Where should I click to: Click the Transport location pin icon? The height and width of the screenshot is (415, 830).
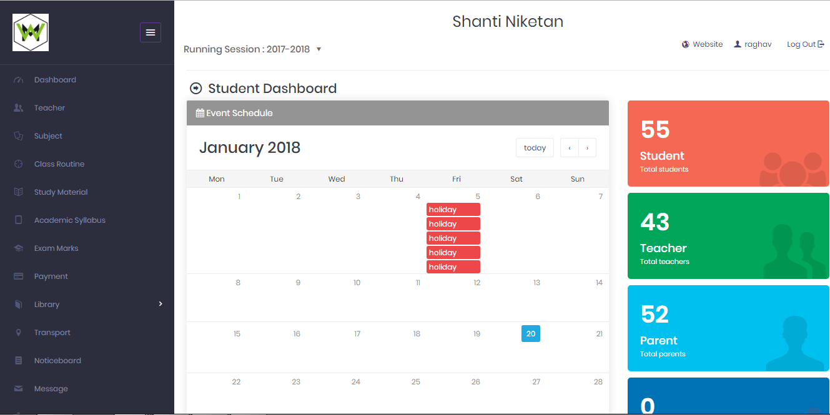coord(19,333)
